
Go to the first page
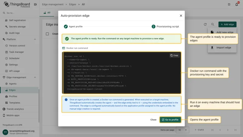pyautogui.click(x=212, y=130)
